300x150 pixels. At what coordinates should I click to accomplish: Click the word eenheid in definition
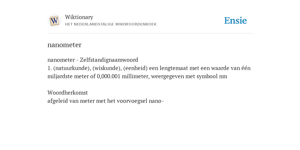(135, 68)
